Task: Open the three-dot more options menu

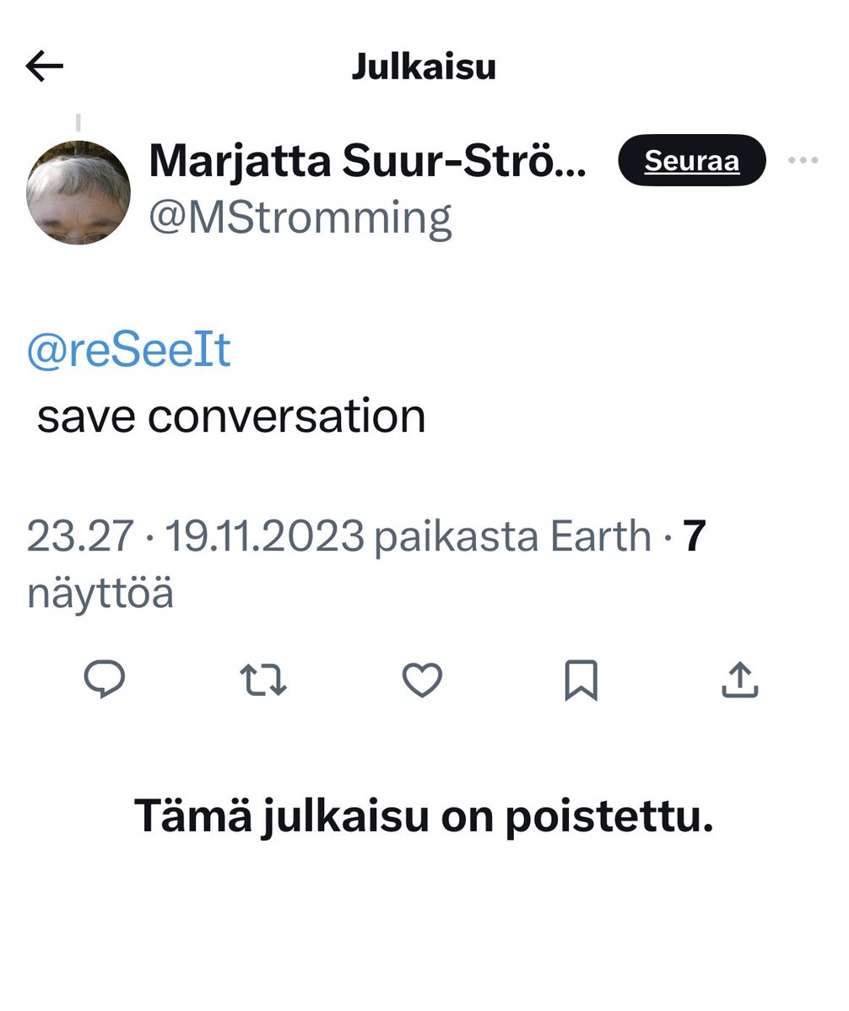Action: pos(802,160)
